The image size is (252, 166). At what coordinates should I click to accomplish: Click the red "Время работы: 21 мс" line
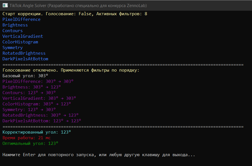click(x=26, y=138)
